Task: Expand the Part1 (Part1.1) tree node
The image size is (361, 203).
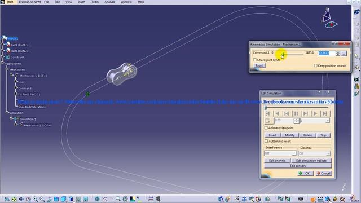Action: coord(3,43)
